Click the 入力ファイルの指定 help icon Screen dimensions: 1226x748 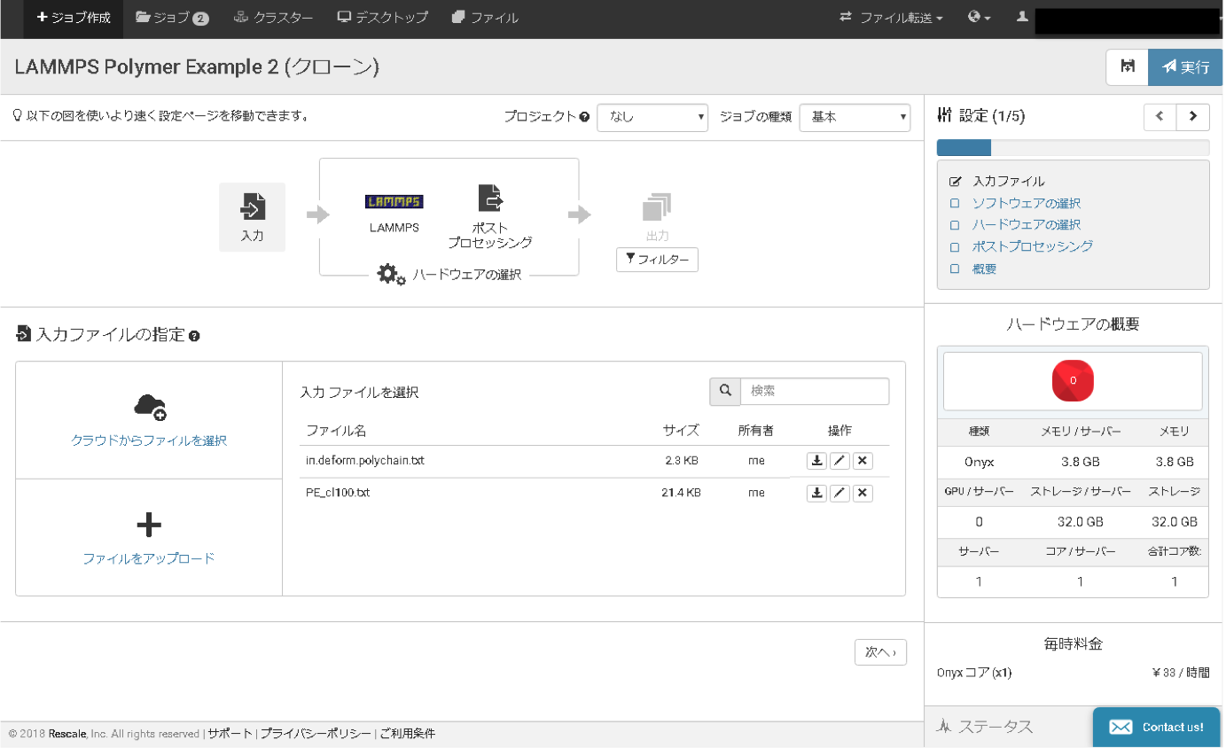point(194,336)
